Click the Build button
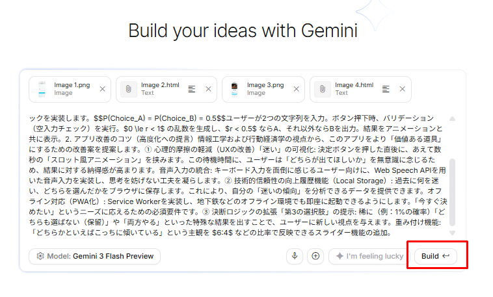Screen dimensions: 493x297 434,256
